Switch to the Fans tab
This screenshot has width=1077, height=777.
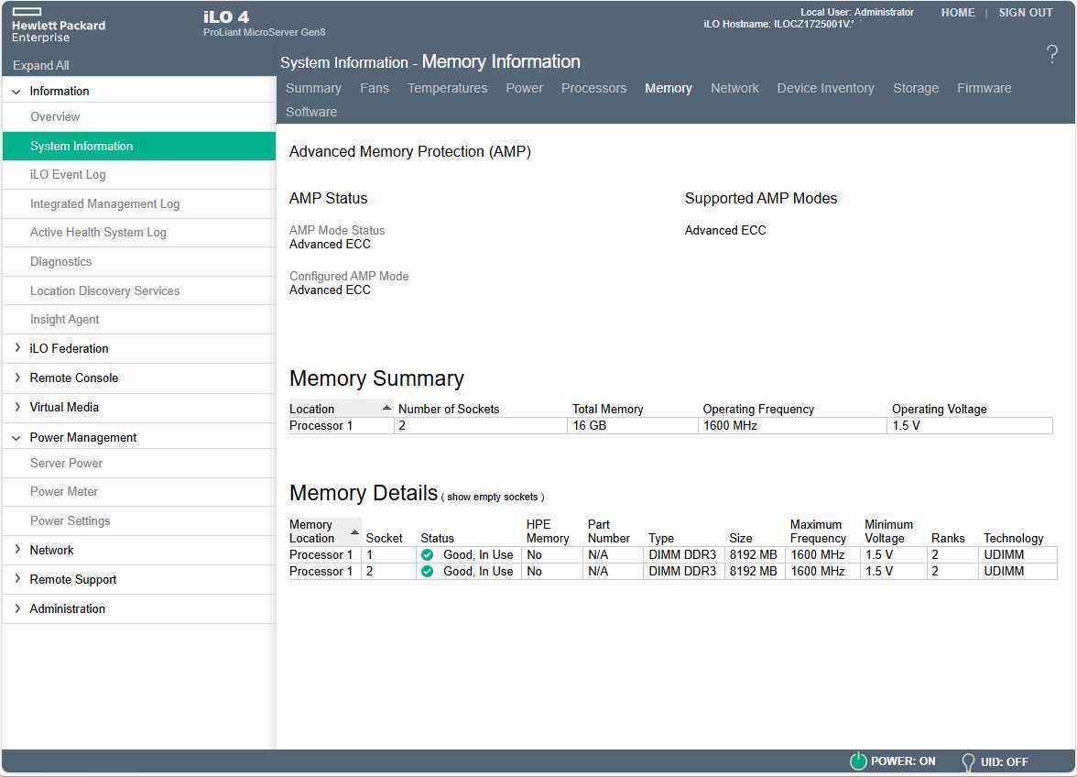coord(375,88)
